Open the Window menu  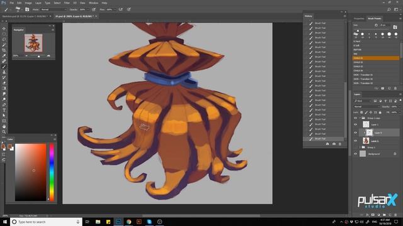tap(94, 3)
